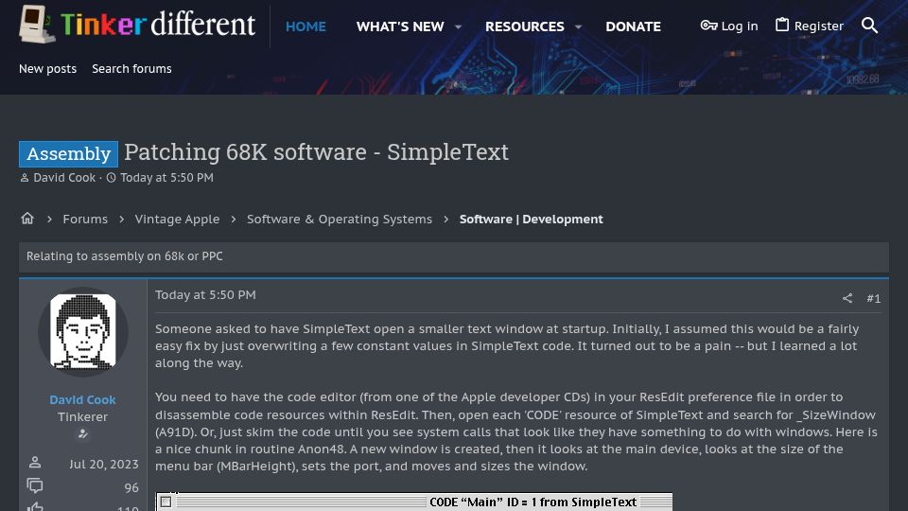Expand the Resources dropdown arrow
908x511 pixels.
(578, 26)
